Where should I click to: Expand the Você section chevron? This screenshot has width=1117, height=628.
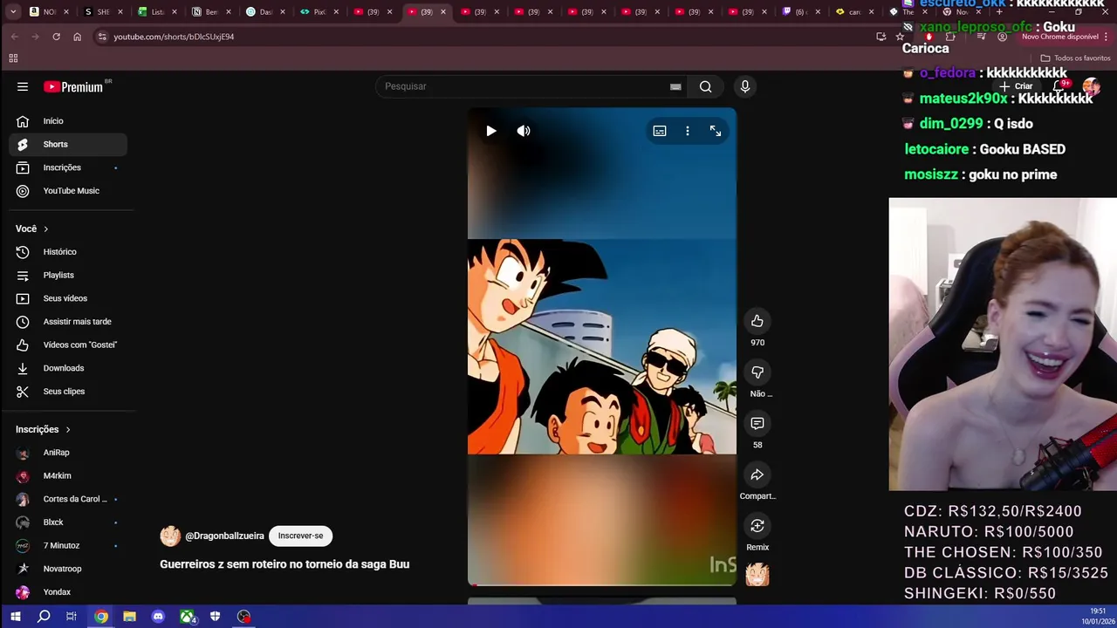click(45, 229)
